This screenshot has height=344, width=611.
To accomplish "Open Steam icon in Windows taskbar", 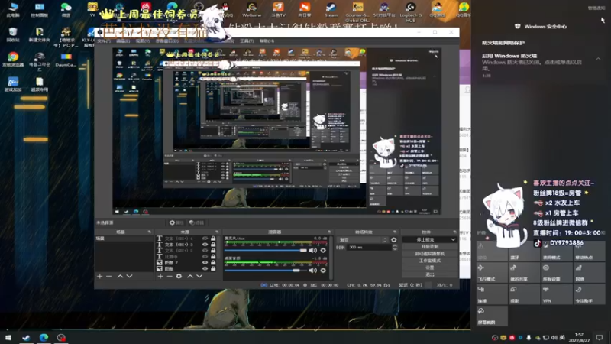I will [26, 338].
